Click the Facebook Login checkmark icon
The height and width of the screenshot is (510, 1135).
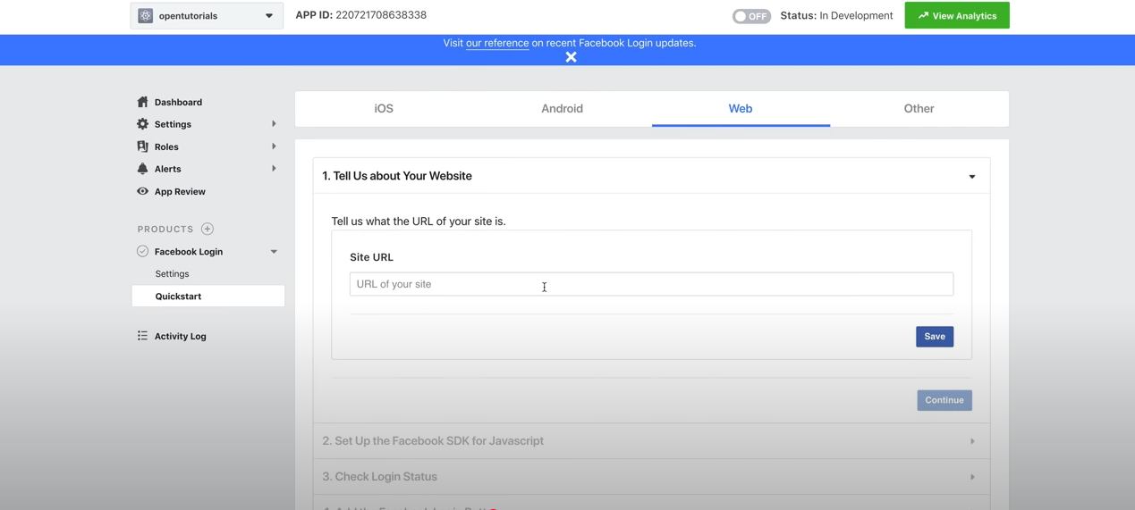click(142, 252)
